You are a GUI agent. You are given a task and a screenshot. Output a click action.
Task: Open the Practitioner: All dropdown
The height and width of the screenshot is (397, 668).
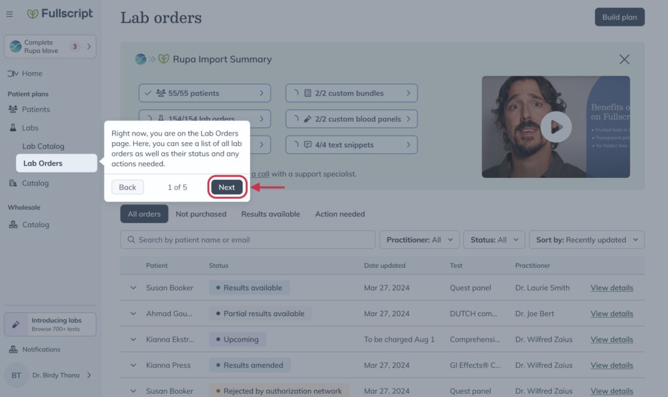pos(419,240)
